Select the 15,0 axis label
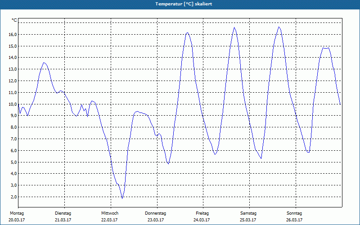This screenshot has width=360, height=225. pyautogui.click(x=13, y=46)
